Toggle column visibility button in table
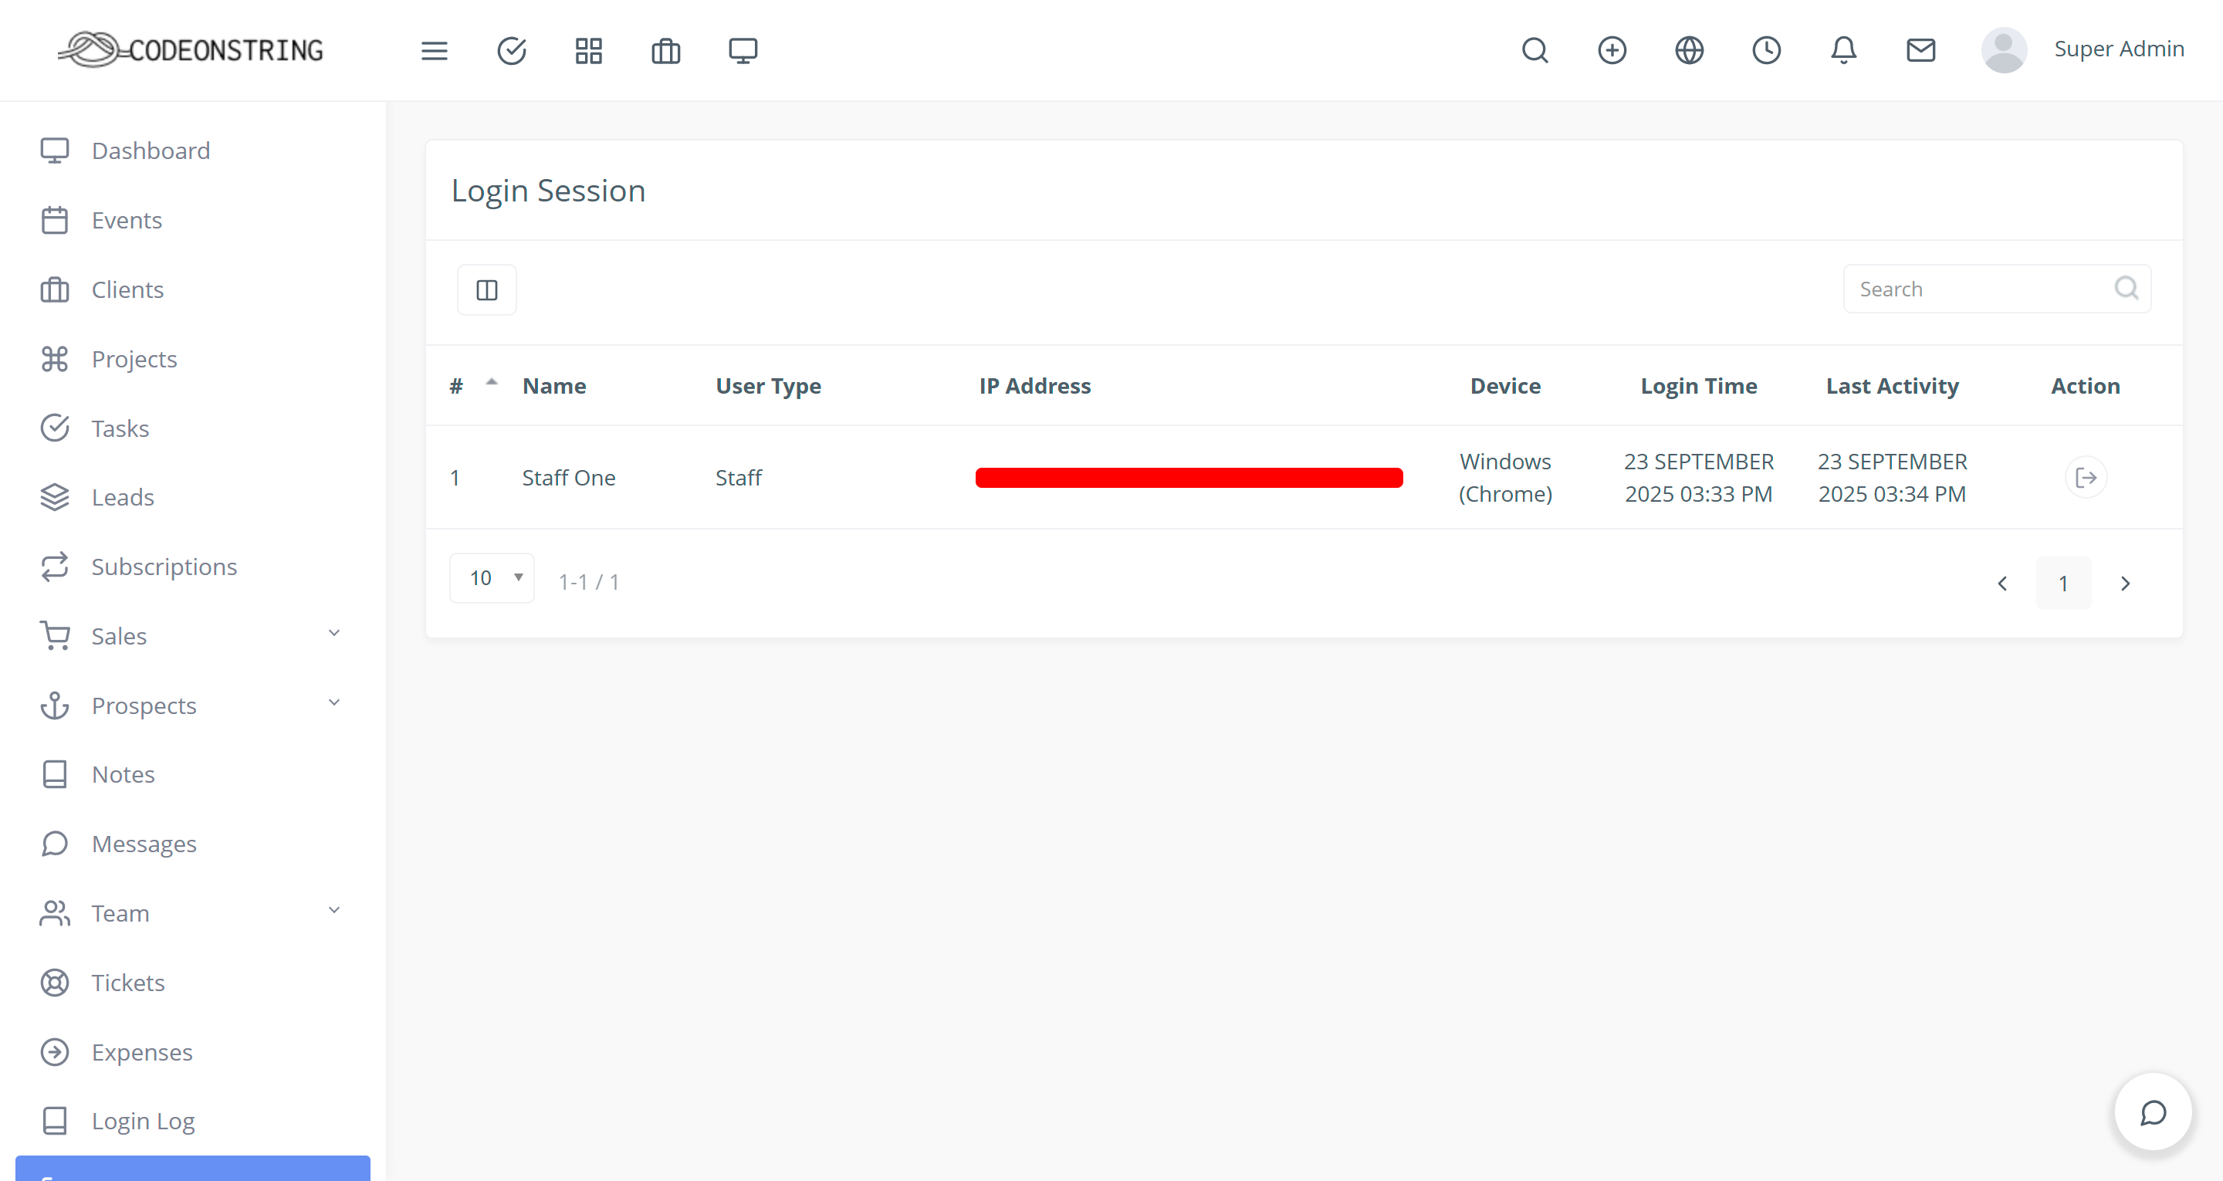Screen dimensions: 2223x1181 tap(487, 290)
